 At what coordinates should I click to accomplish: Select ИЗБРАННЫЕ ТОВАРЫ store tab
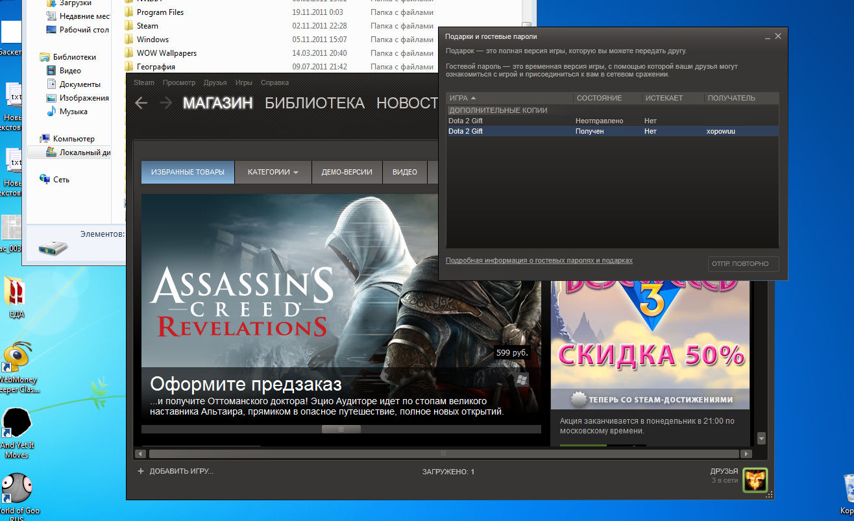[188, 172]
